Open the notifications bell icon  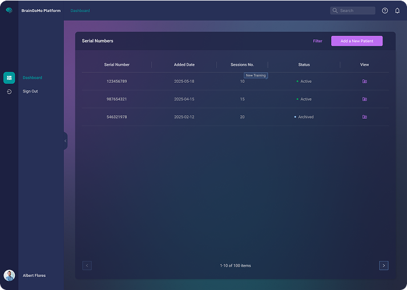pyautogui.click(x=397, y=11)
